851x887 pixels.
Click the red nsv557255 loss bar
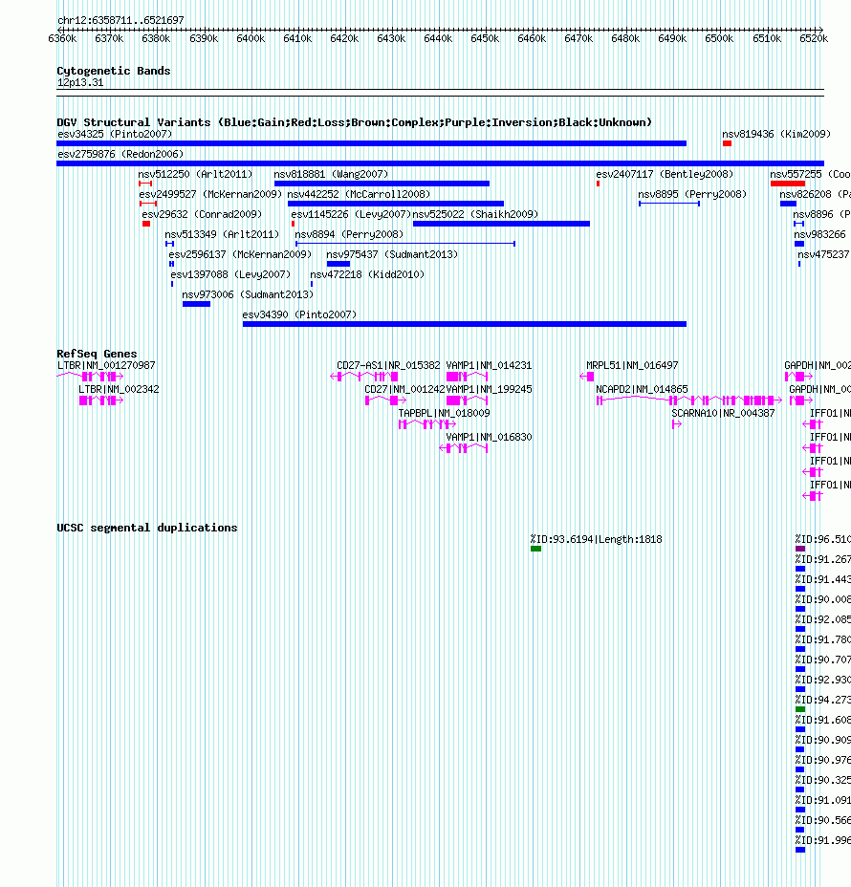coord(788,184)
